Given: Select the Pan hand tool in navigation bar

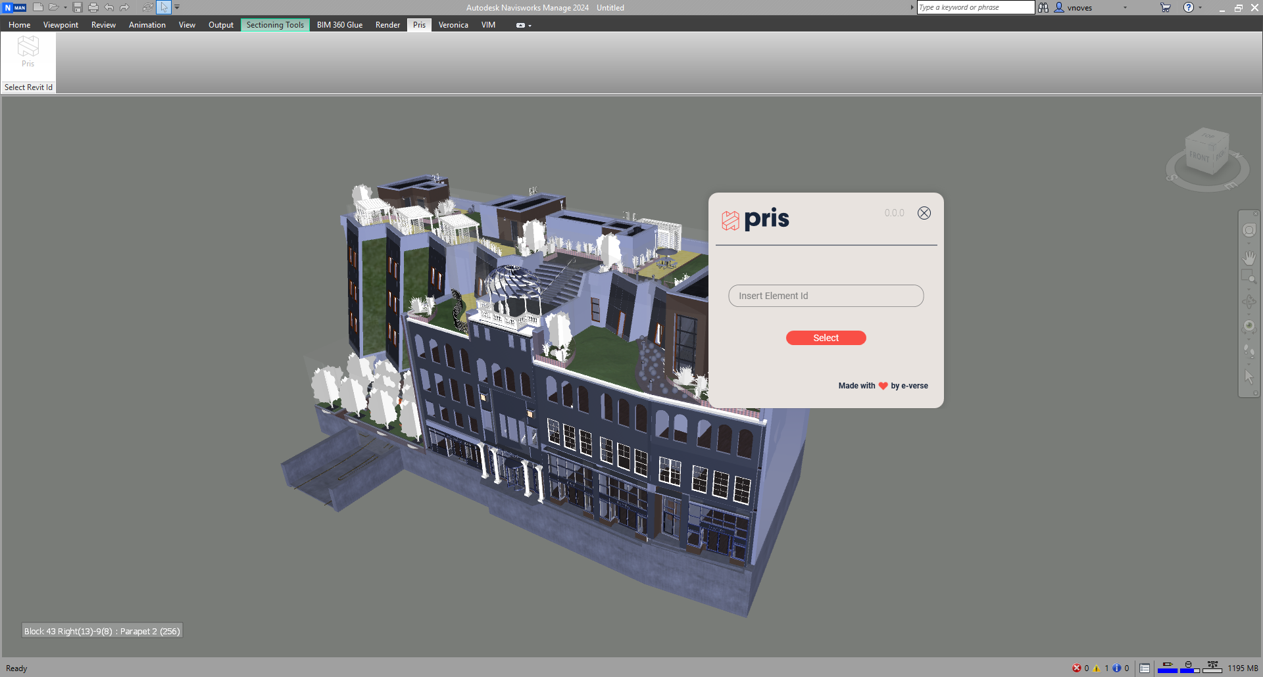Looking at the screenshot, I should point(1249,257).
